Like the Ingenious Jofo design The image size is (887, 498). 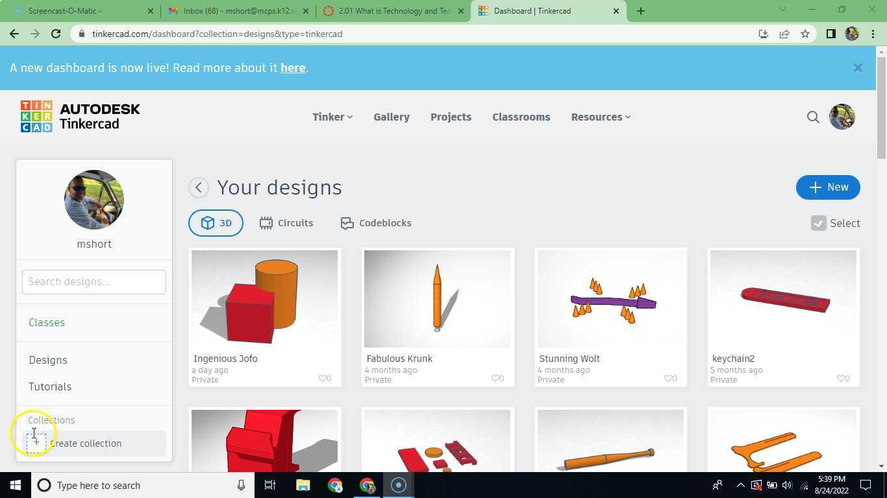pyautogui.click(x=322, y=378)
